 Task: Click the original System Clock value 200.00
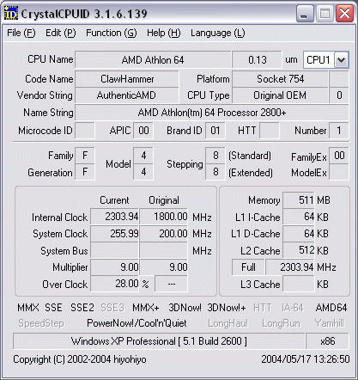[x=163, y=234]
